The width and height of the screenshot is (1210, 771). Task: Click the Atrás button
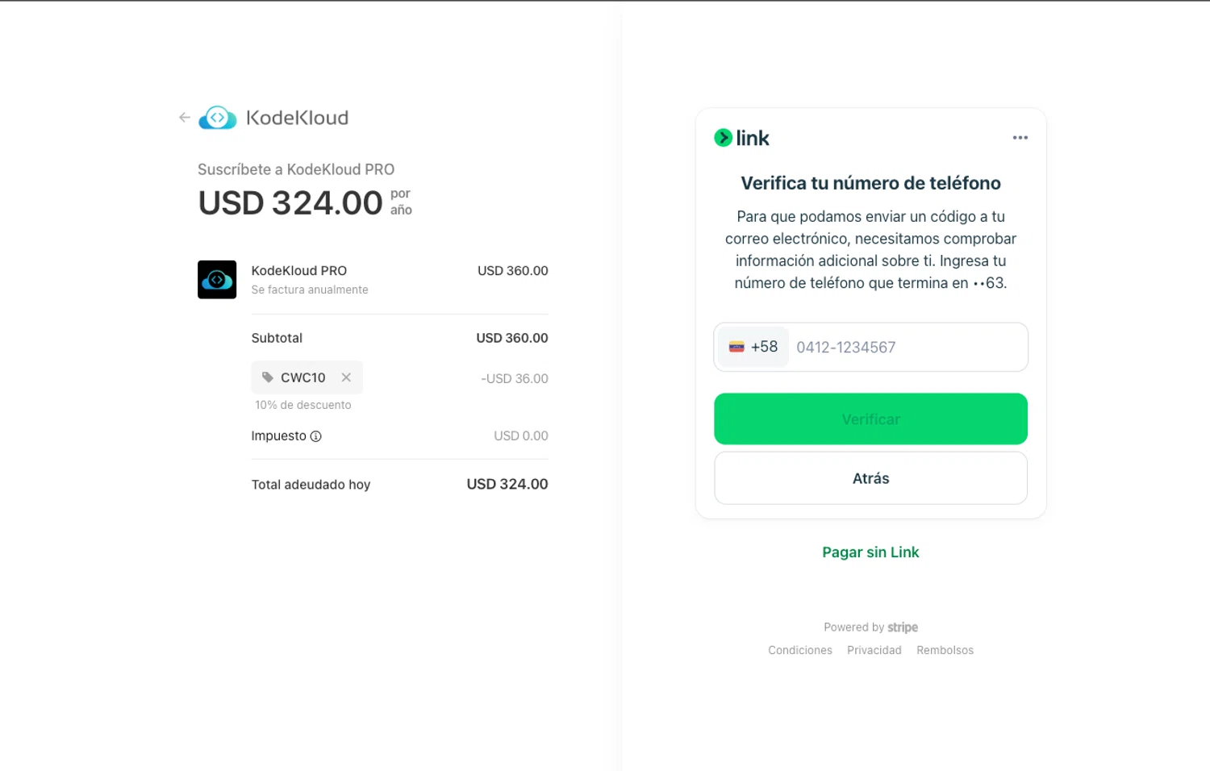[x=870, y=478]
